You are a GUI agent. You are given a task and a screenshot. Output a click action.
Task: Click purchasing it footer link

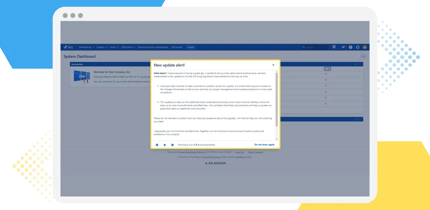240,157
